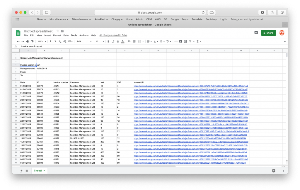Rename the Untitled spreadsheet title
300x190 pixels.
coord(38,31)
